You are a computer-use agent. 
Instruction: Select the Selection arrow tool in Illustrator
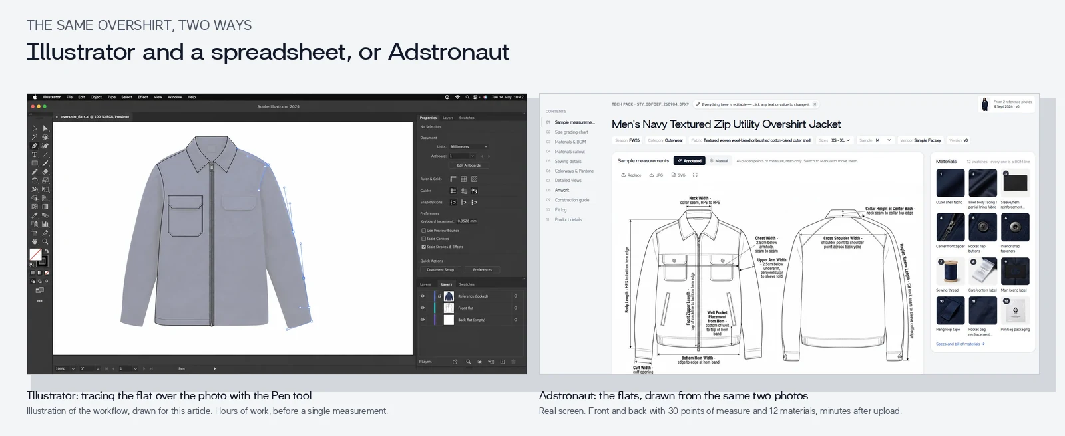[35, 128]
